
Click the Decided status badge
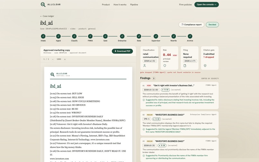click(x=212, y=25)
